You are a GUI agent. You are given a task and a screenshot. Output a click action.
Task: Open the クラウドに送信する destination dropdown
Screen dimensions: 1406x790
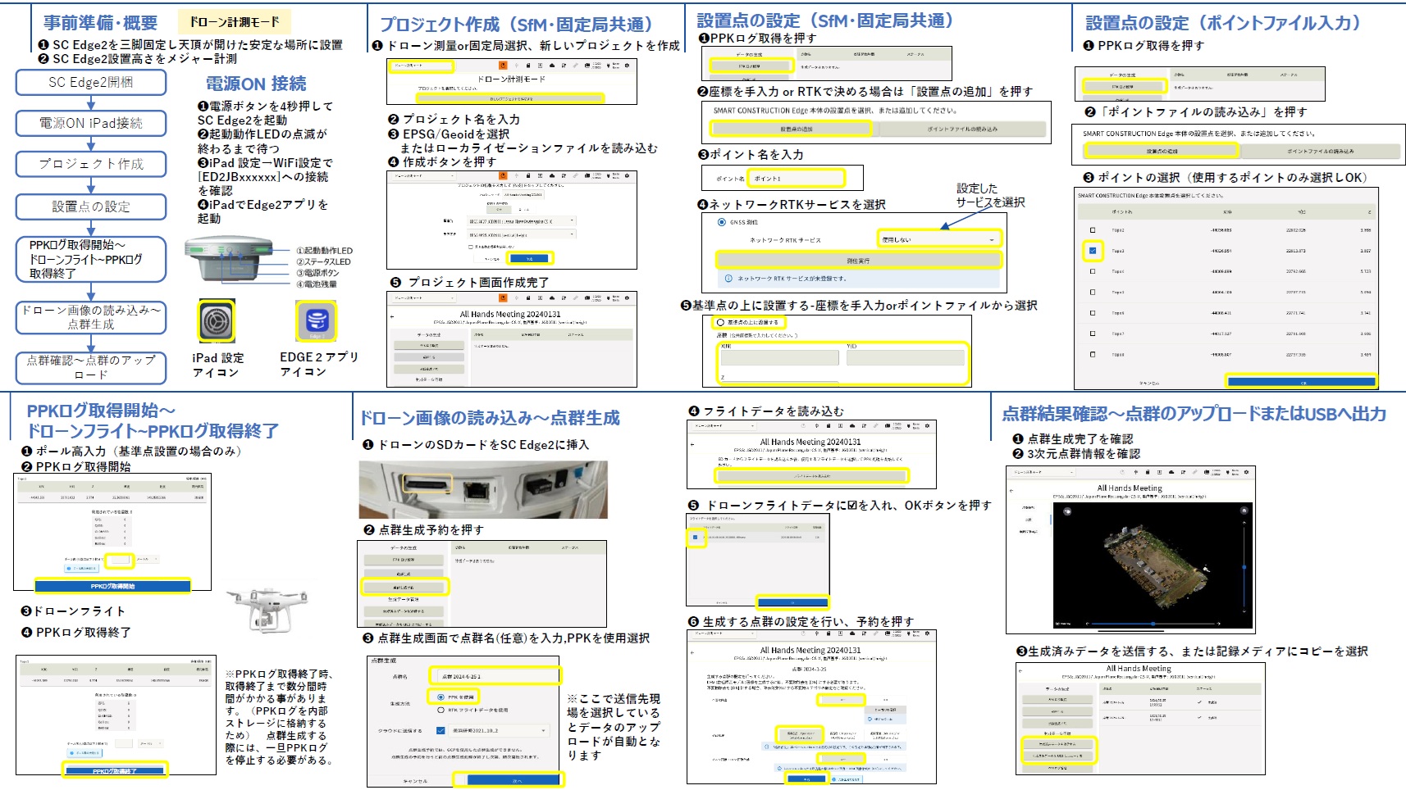498,731
